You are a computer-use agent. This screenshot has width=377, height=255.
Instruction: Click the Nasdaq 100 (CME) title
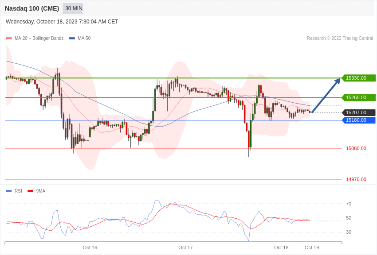32,8
